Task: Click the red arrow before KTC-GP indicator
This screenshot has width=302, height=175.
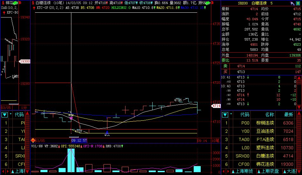Action: point(34,7)
